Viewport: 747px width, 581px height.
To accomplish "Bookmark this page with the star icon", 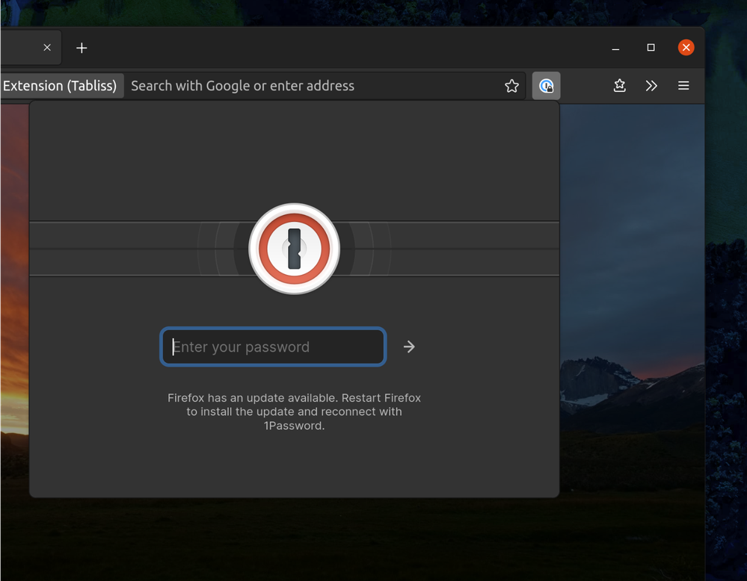I will click(x=511, y=86).
